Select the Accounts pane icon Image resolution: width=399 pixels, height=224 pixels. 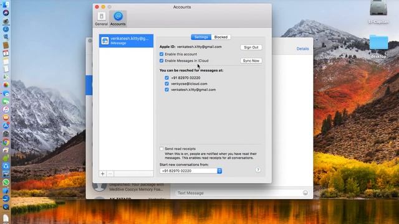coord(118,19)
